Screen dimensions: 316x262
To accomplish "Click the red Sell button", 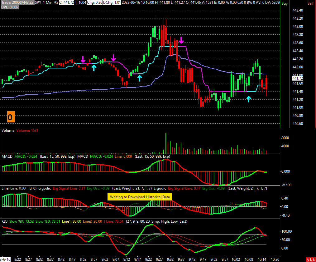I will (310, 3).
